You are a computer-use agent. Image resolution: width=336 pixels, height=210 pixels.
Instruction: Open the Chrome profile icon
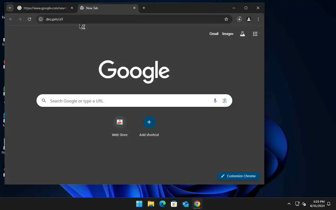click(249, 19)
